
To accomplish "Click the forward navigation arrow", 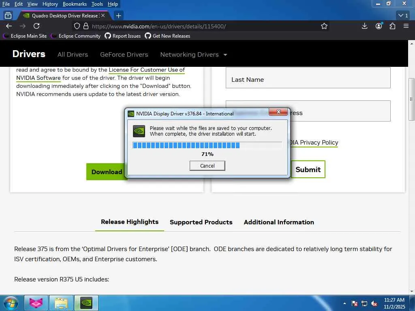I will [23, 26].
